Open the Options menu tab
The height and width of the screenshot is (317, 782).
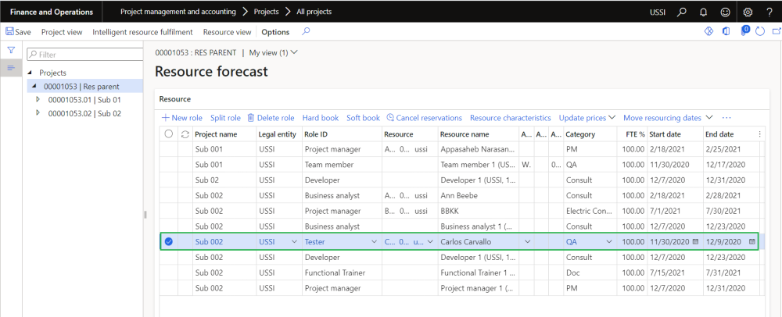(275, 32)
